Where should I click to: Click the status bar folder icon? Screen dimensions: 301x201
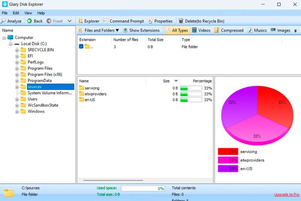[9, 193]
